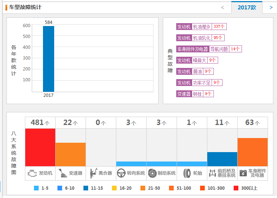Click the blue 2017 bar showing 584
The width and height of the screenshot is (277, 198).
(49, 59)
